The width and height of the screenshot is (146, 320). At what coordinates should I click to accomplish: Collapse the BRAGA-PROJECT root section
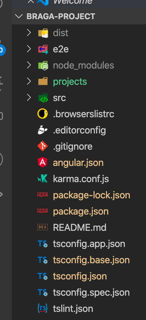19,16
